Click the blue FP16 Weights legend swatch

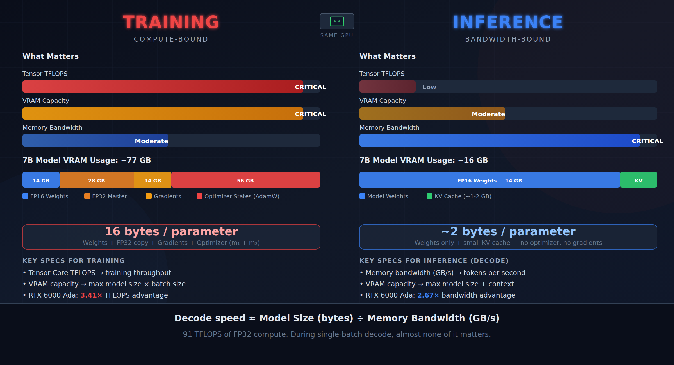(25, 196)
